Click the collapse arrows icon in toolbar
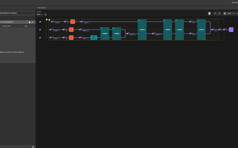 (x=219, y=13)
